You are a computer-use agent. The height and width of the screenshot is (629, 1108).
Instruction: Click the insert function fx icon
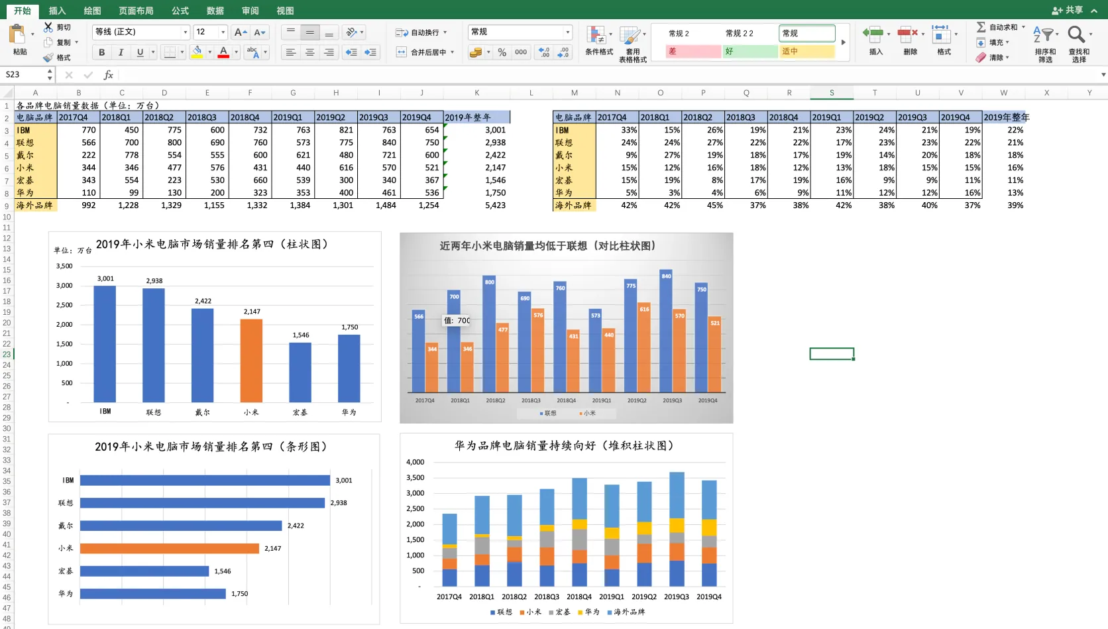tap(108, 75)
